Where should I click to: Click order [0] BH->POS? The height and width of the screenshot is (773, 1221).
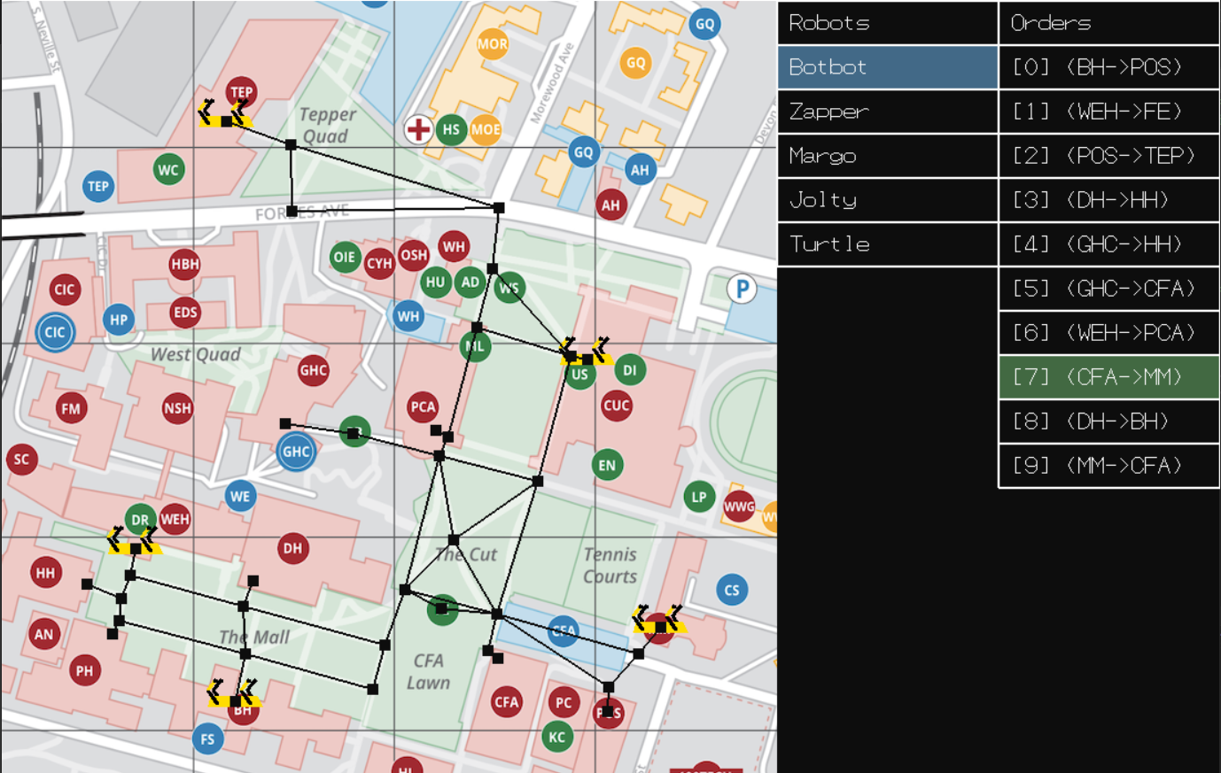pos(1108,67)
